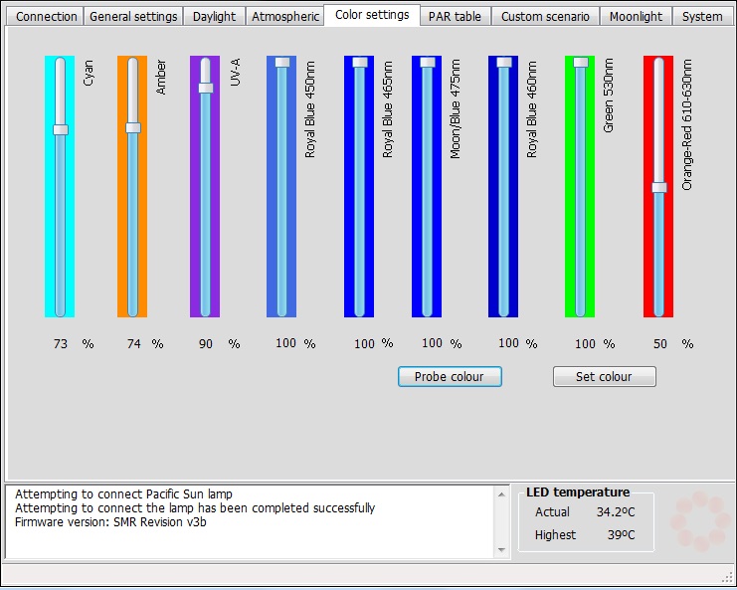Click the Royal Blue 450nm slider handle

click(282, 62)
